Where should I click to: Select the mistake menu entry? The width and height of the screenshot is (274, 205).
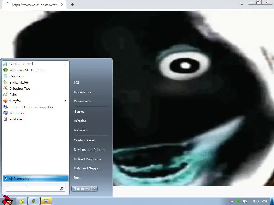(80, 121)
